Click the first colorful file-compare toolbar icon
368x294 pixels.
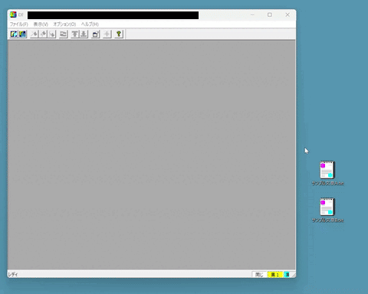pyautogui.click(x=14, y=34)
